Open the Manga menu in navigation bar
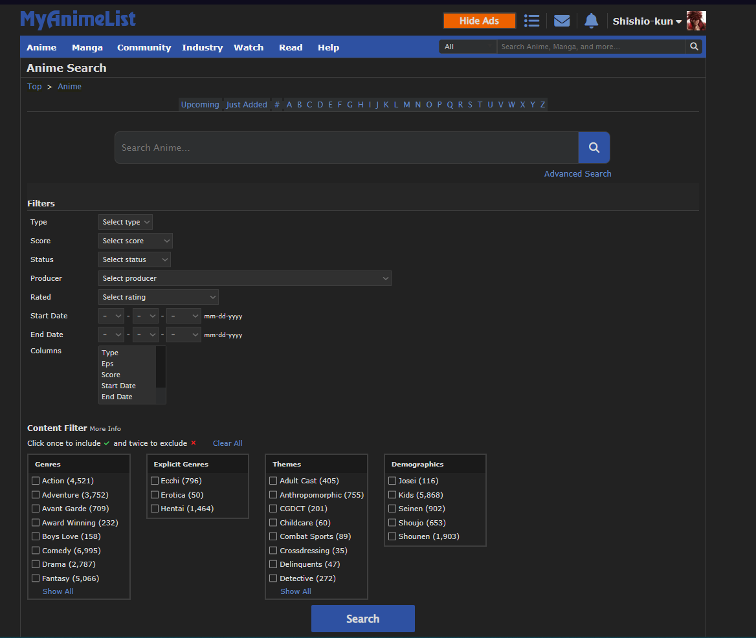The height and width of the screenshot is (638, 756). (x=87, y=47)
